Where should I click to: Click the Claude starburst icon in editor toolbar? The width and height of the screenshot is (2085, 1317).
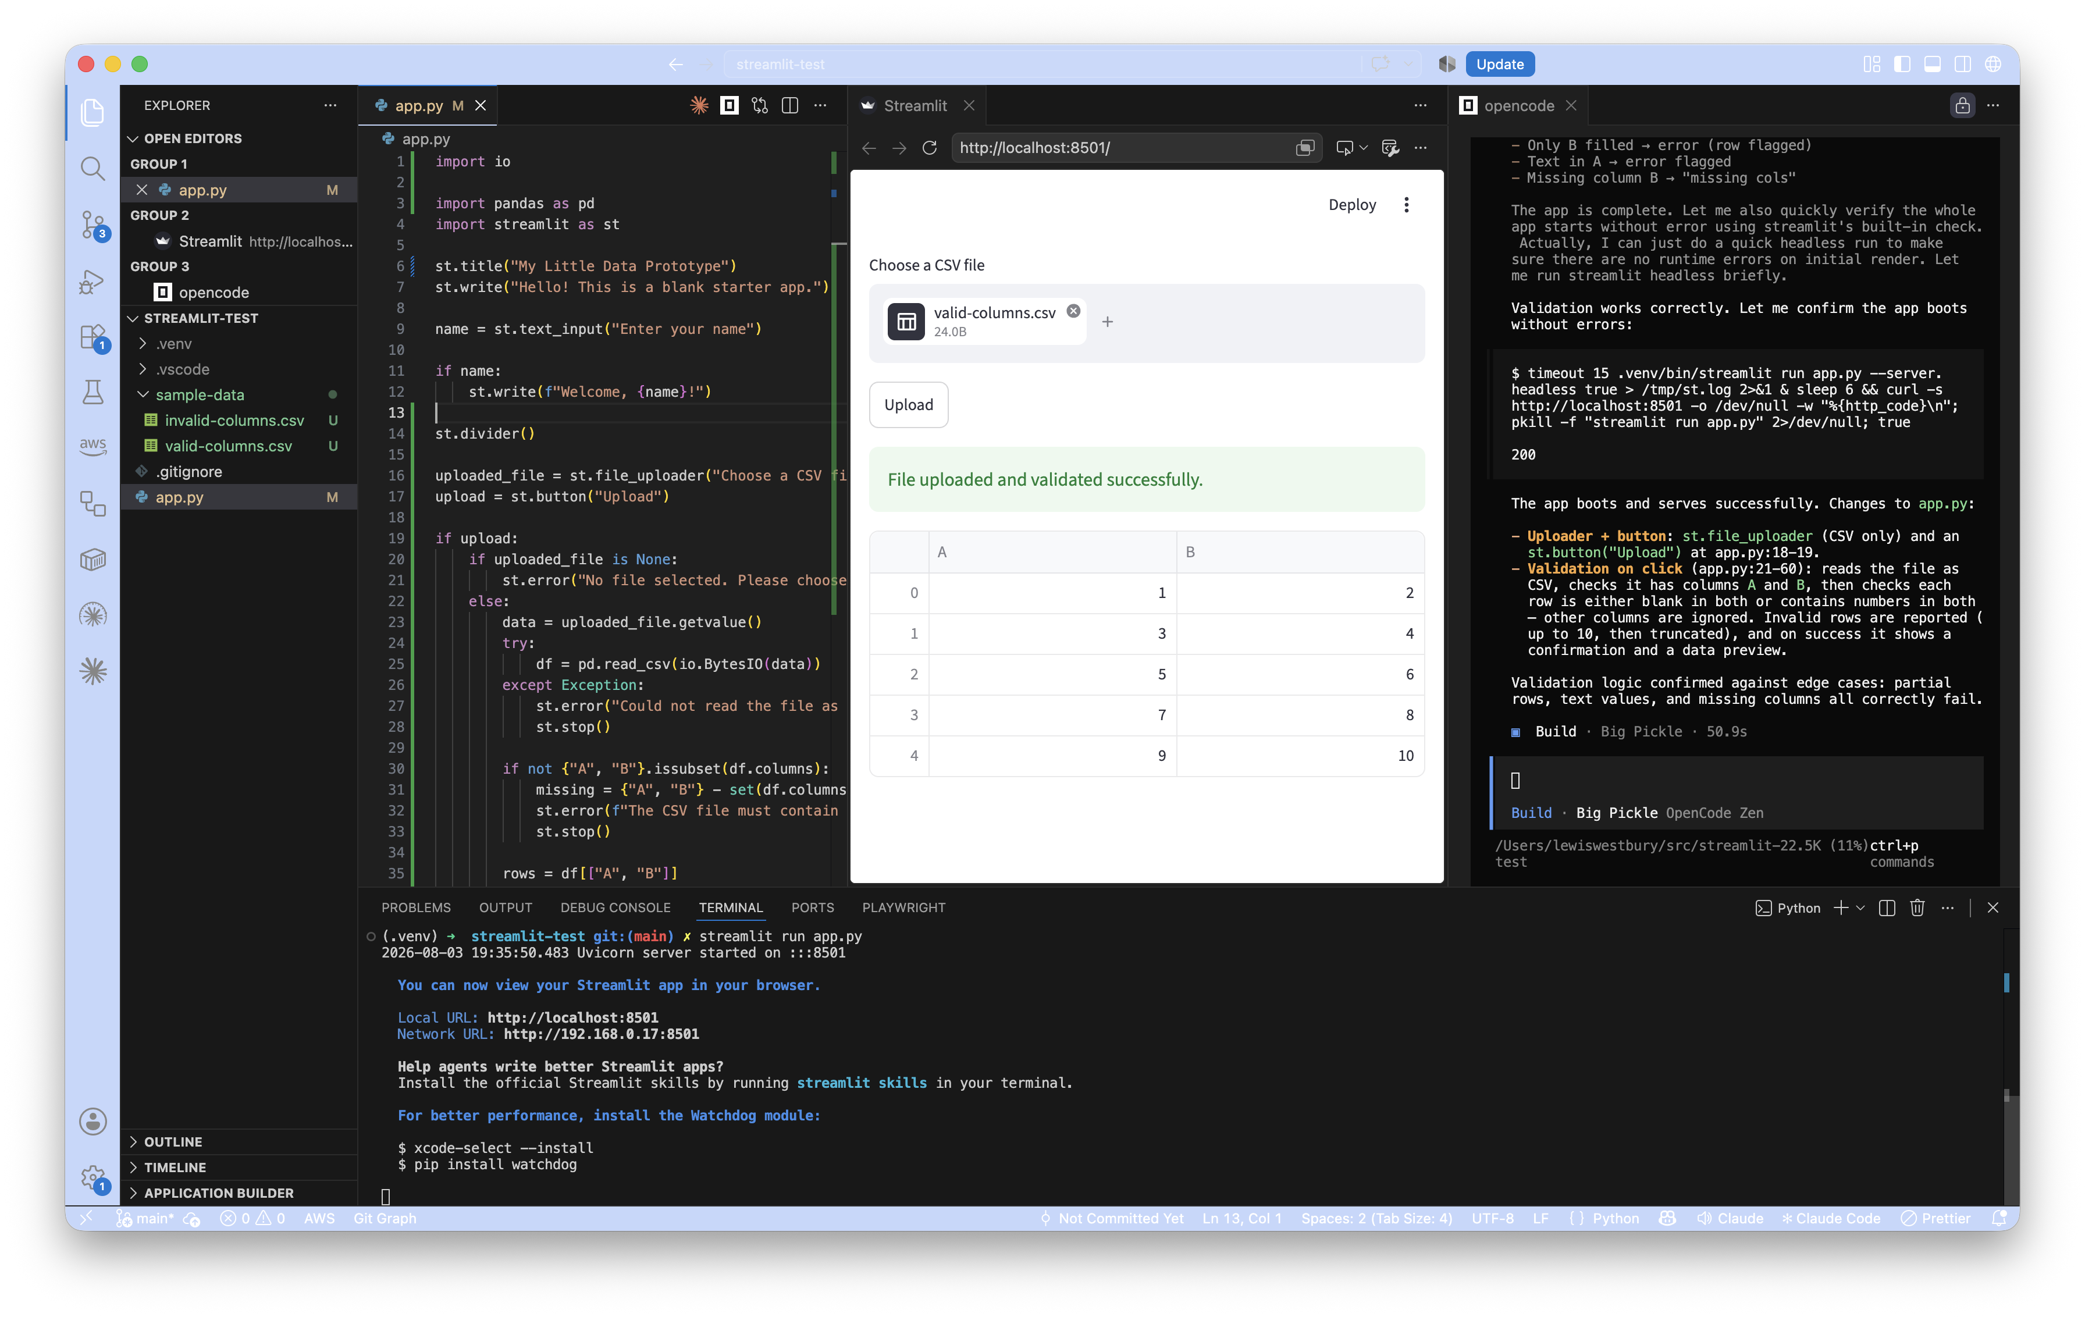pos(699,106)
